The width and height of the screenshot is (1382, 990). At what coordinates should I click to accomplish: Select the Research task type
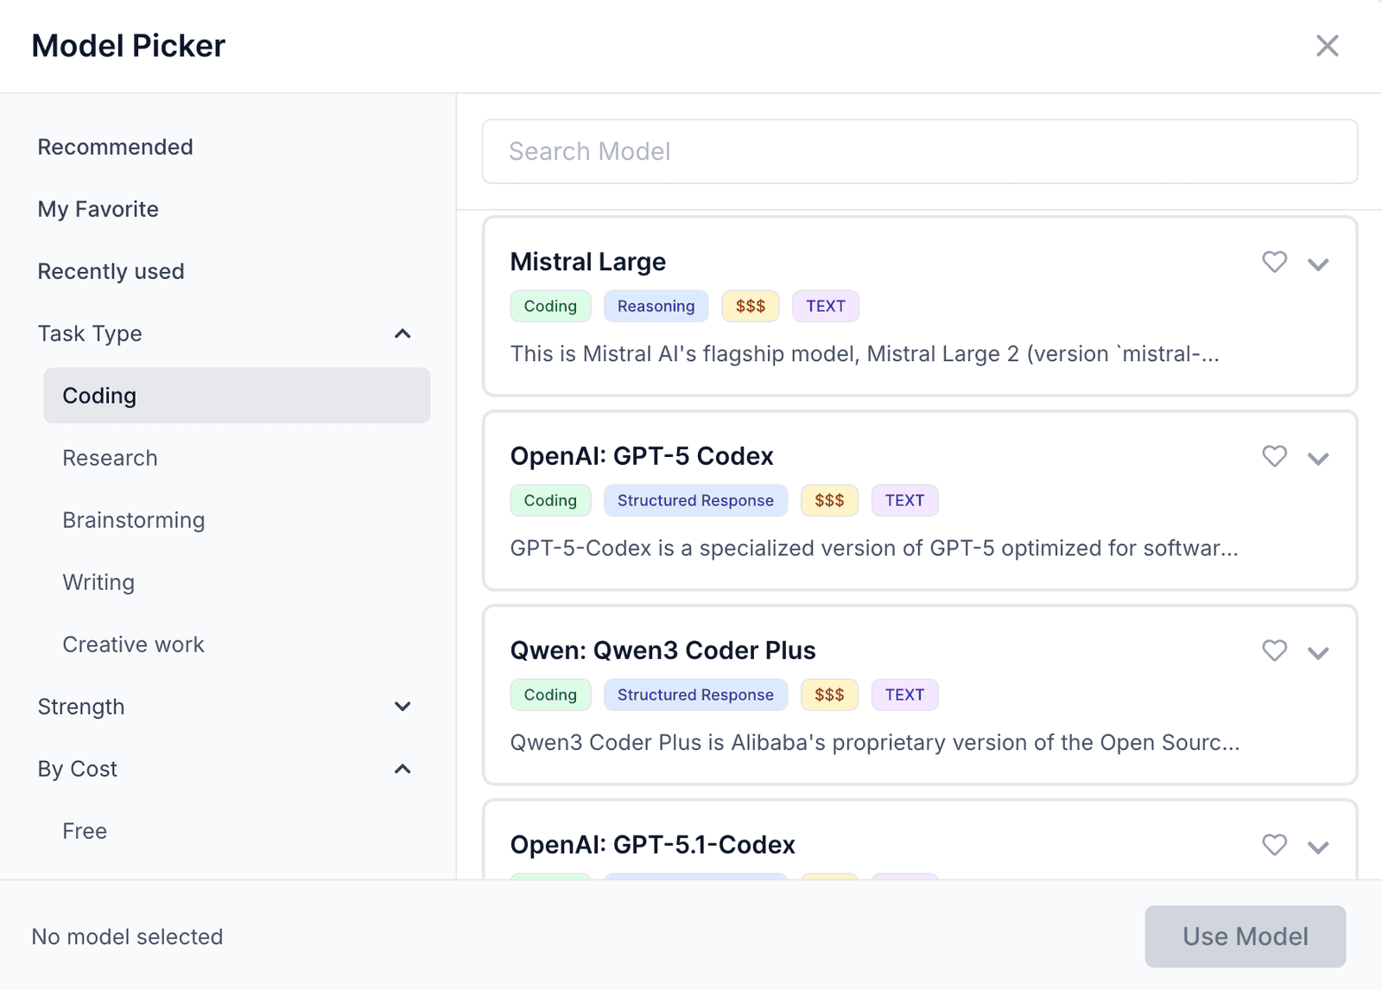click(110, 458)
